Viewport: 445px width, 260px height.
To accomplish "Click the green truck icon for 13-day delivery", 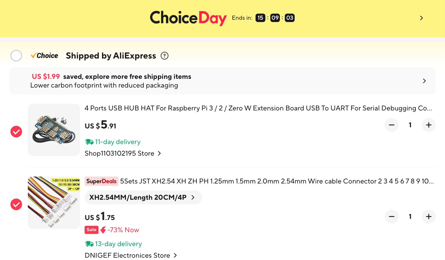I will tap(89, 244).
